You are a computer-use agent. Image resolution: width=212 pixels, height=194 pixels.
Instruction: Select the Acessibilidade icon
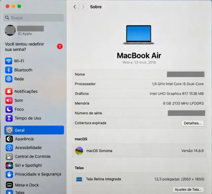(x=9, y=147)
